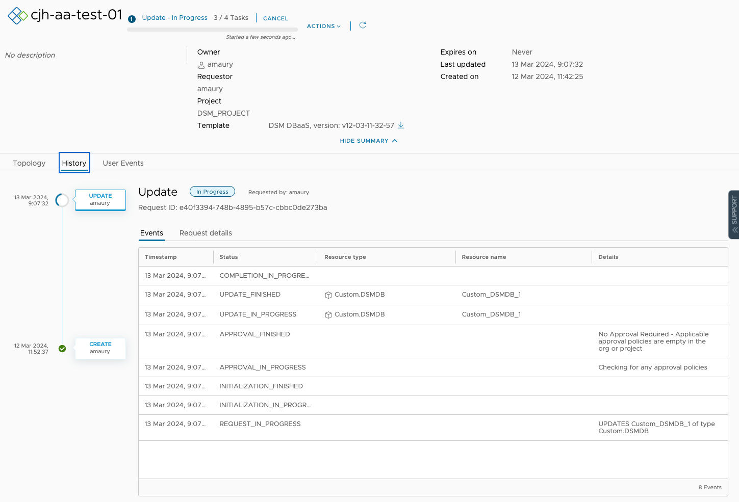
Task: Click the cjh-aa-test-01 deployment title
Action: pyautogui.click(x=77, y=15)
